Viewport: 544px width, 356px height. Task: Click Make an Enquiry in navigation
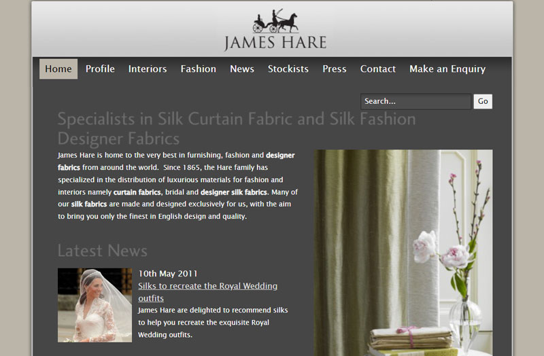[x=447, y=69]
